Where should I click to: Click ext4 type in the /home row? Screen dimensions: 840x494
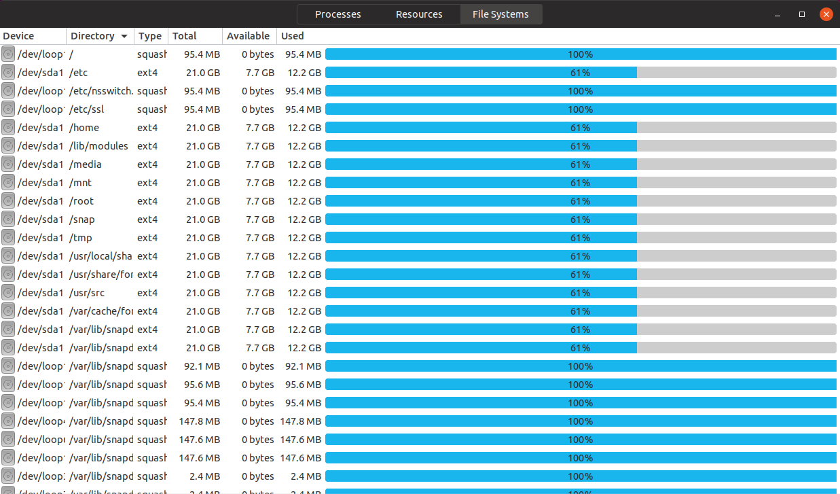147,128
